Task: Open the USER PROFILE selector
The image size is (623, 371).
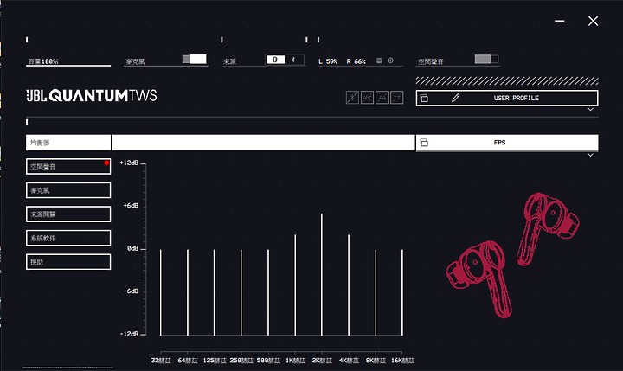Action: pos(507,98)
